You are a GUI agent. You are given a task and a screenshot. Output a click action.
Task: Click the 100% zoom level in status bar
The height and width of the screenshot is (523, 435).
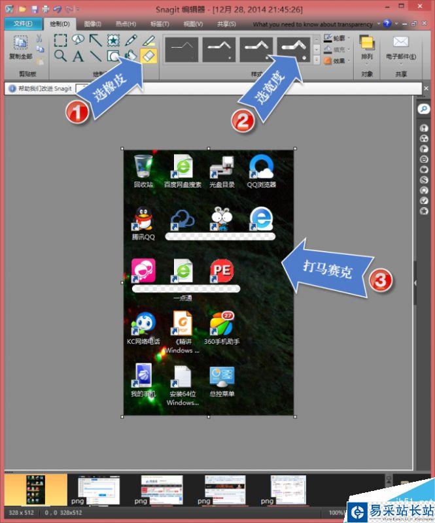(x=336, y=513)
